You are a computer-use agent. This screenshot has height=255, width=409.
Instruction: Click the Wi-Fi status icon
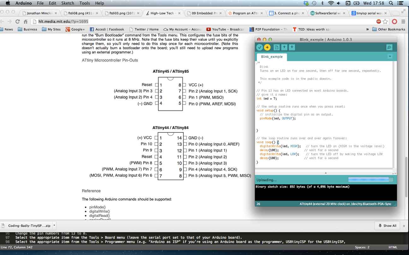coord(331,3)
